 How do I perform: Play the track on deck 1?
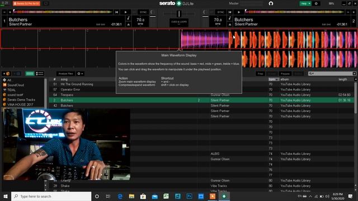(x=125, y=12)
